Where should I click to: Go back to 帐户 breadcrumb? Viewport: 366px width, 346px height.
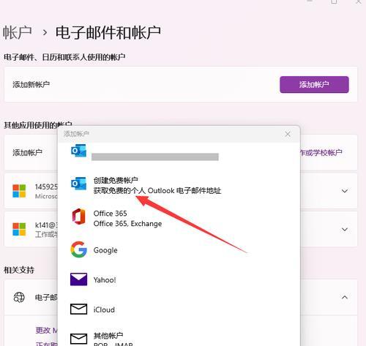pos(17,33)
